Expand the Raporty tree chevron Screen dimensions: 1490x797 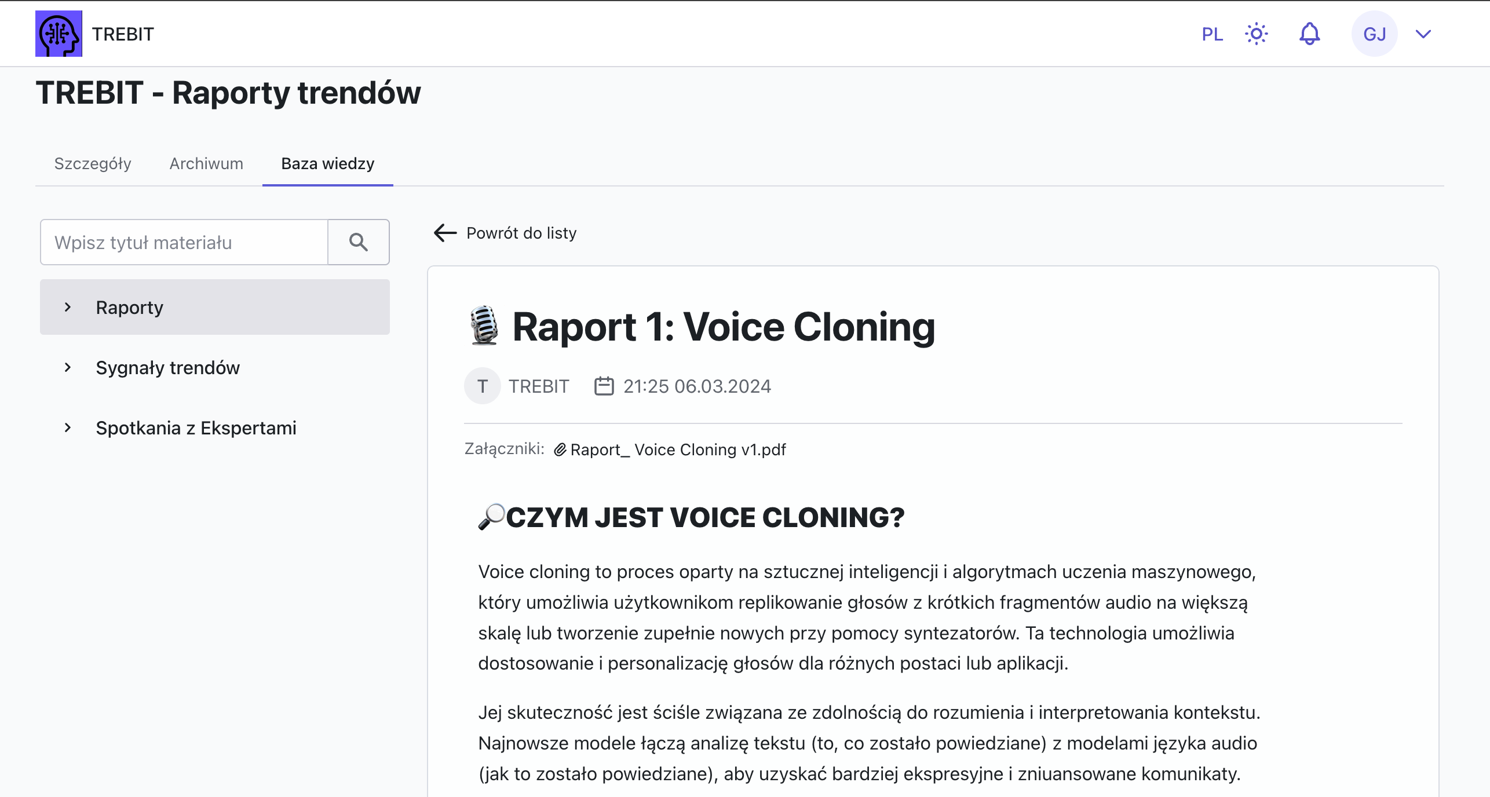point(68,307)
